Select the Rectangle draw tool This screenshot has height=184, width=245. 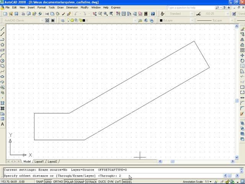click(2, 50)
